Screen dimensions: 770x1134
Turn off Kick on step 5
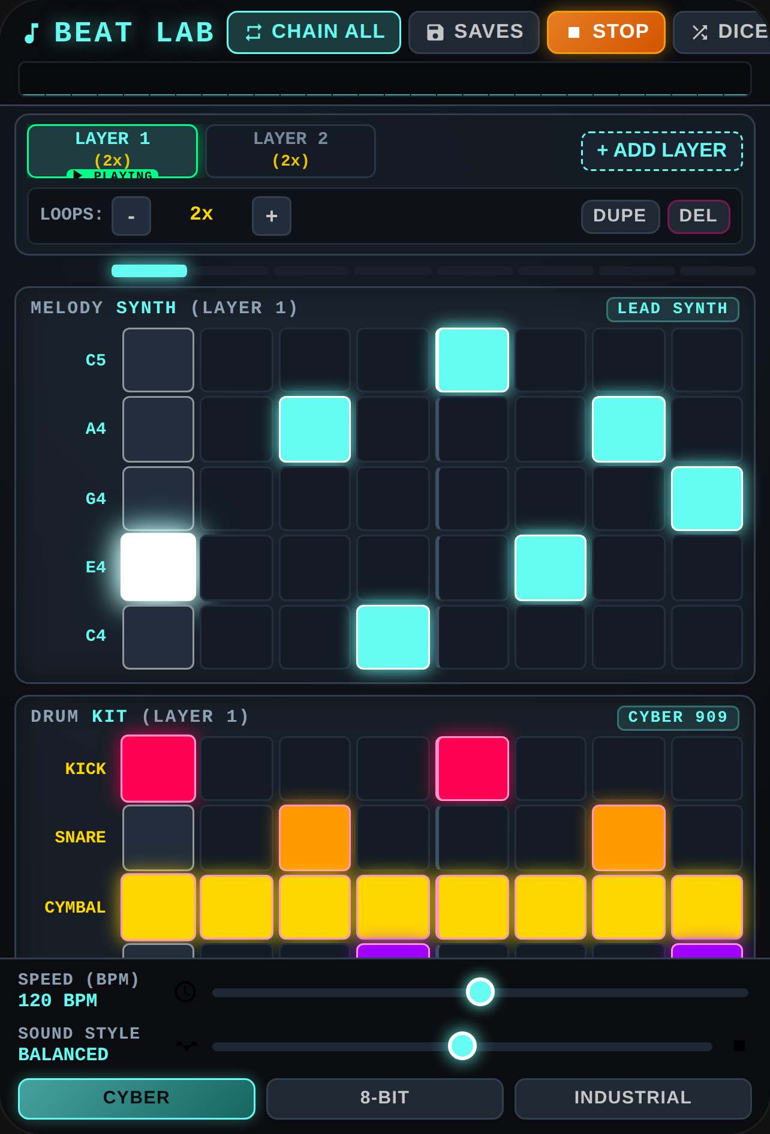pos(472,769)
